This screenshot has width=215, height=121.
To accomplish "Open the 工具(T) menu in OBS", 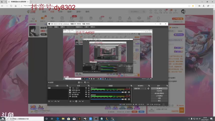I will pos(87,27).
